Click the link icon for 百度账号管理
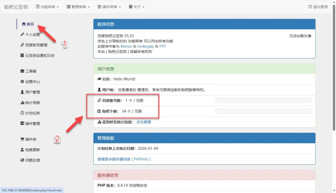336x193 pixels. (22, 45)
